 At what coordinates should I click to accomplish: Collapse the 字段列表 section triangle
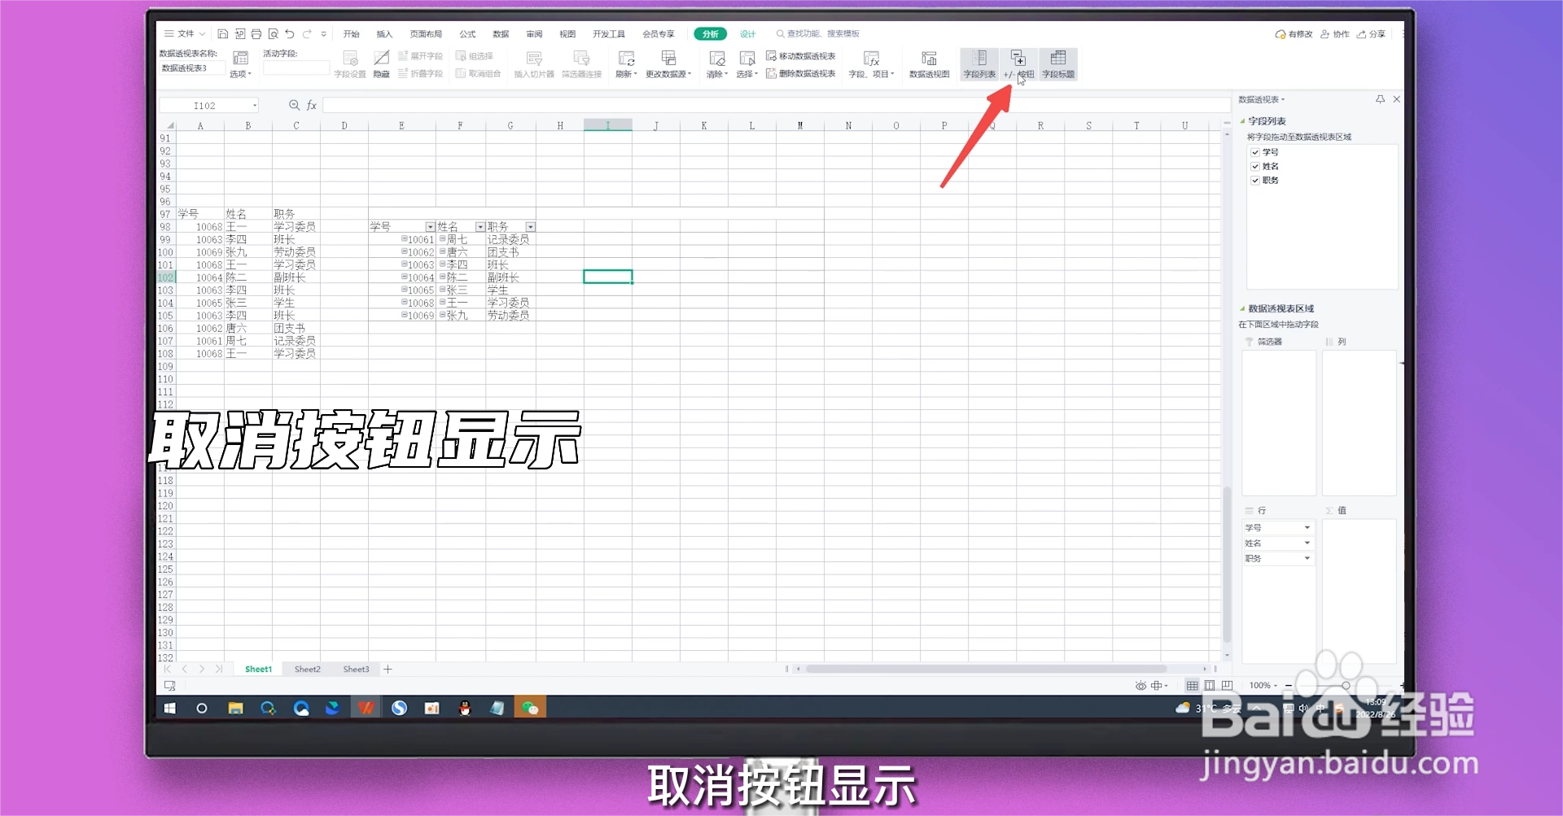pos(1242,121)
